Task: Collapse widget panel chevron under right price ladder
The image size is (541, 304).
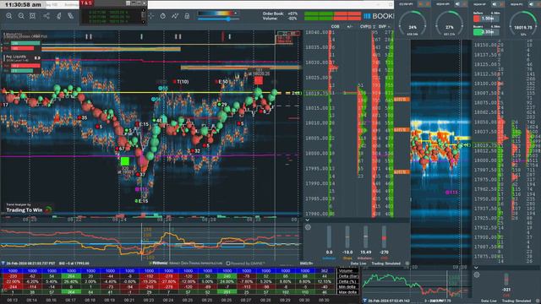Action: (x=476, y=268)
